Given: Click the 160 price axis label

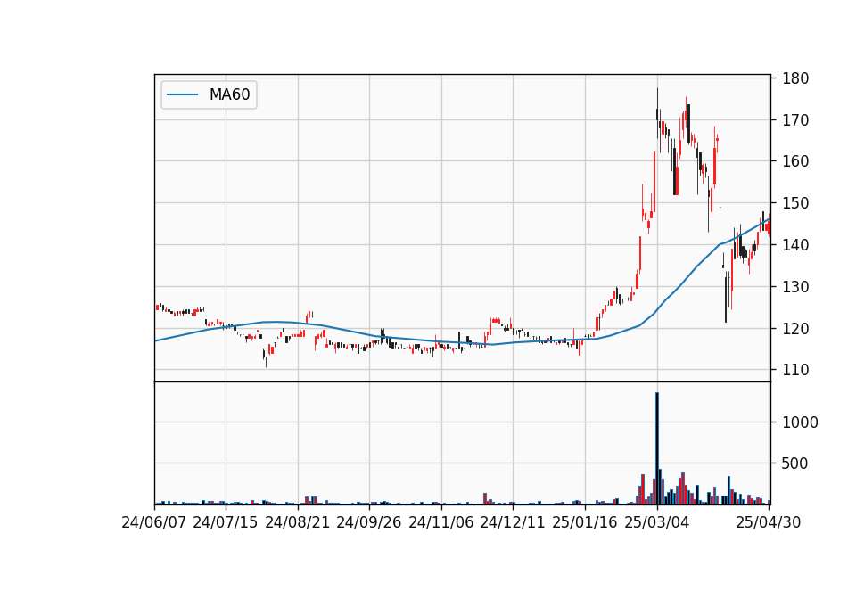Looking at the screenshot, I should coord(796,161).
